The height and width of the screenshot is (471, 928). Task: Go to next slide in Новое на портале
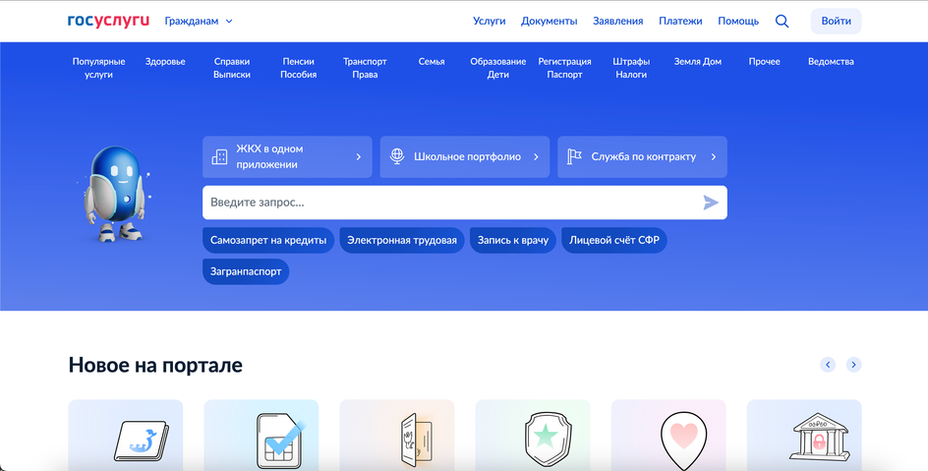click(x=853, y=365)
